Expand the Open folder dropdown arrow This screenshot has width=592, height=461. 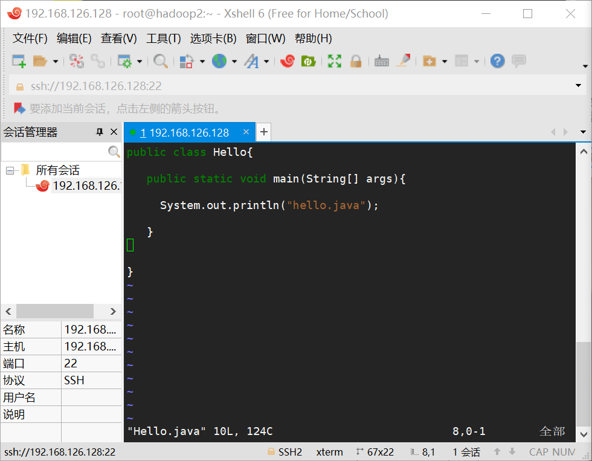coord(56,61)
